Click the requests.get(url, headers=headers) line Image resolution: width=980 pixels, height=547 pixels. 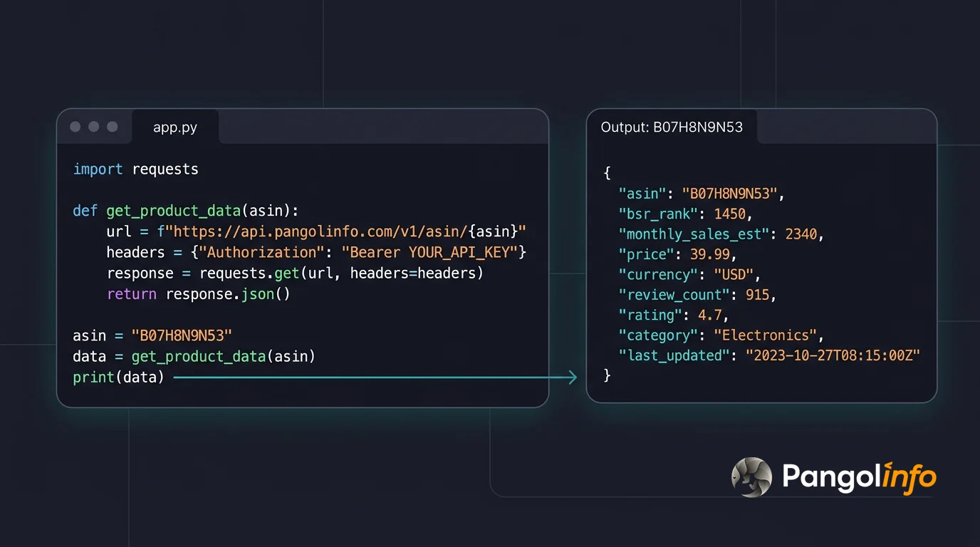coord(295,273)
